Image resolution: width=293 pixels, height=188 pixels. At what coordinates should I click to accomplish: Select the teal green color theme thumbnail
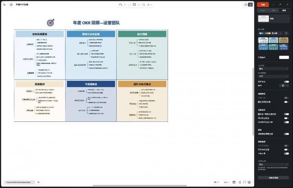[x=273, y=47]
